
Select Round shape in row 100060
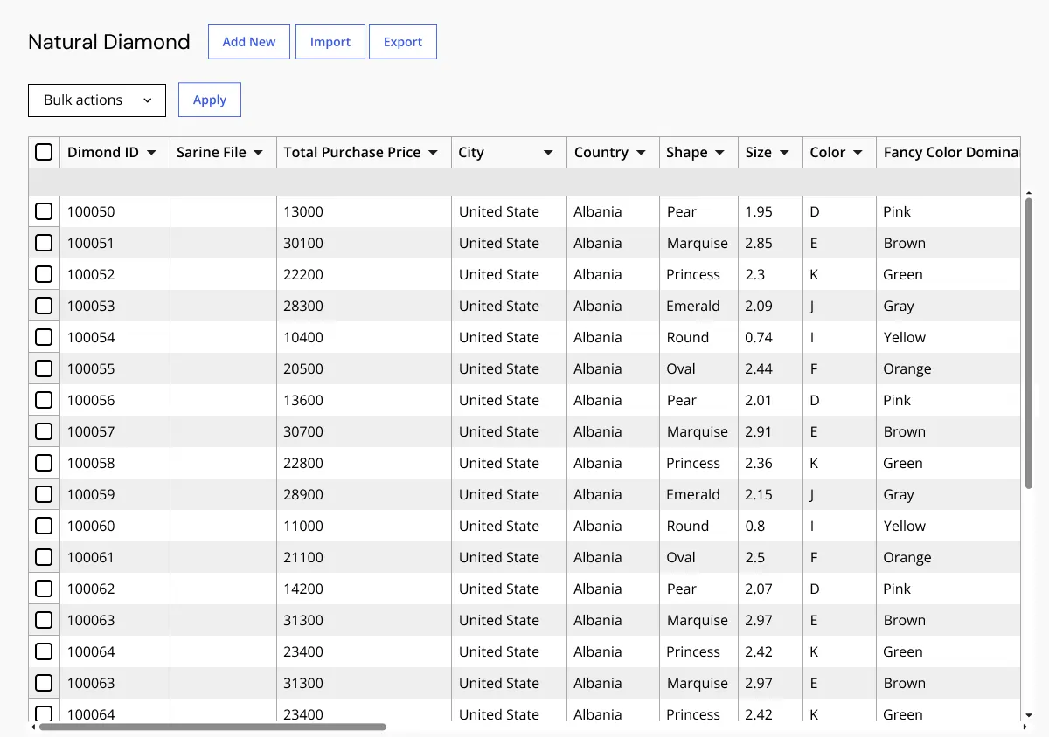coord(688,526)
